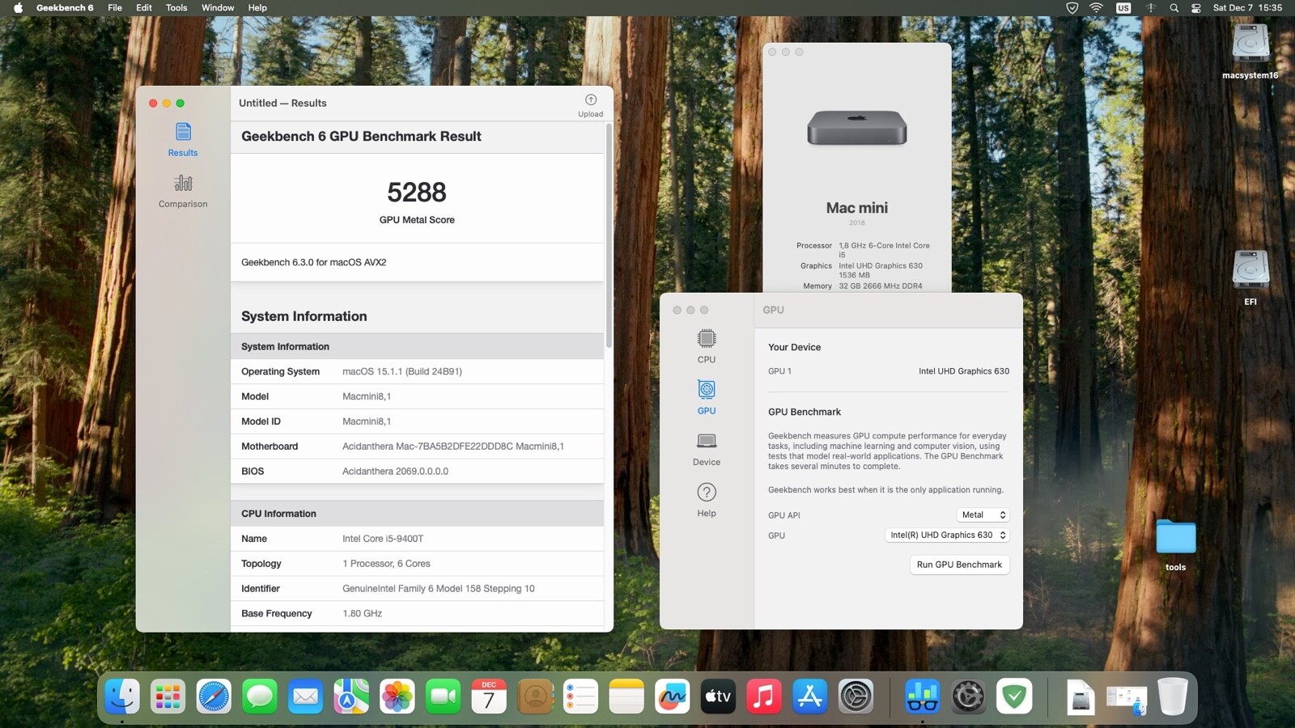Open the Tools menu
The width and height of the screenshot is (1295, 728).
176,8
